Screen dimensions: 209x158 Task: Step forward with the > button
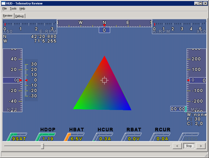[201, 146]
